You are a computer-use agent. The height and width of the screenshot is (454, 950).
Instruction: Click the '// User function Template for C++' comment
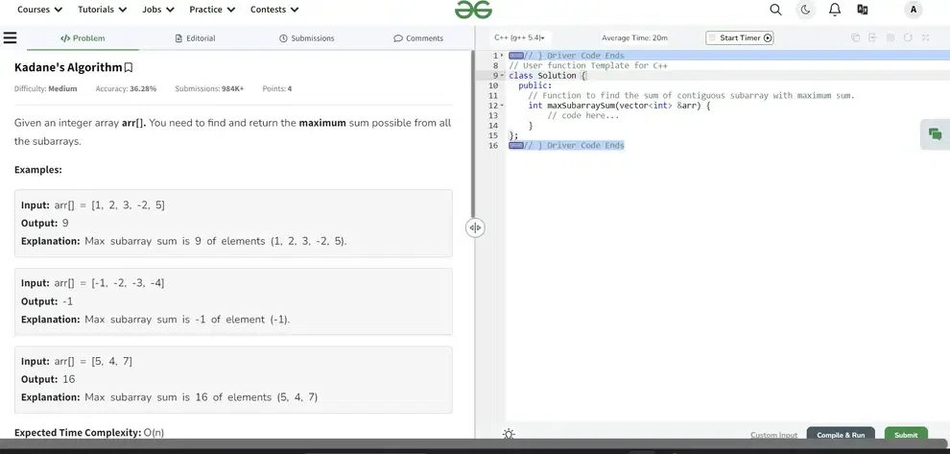coord(587,65)
